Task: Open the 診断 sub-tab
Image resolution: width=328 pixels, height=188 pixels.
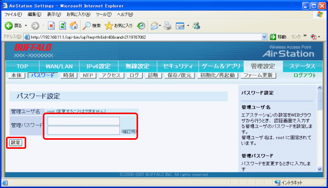Action: coord(153,75)
